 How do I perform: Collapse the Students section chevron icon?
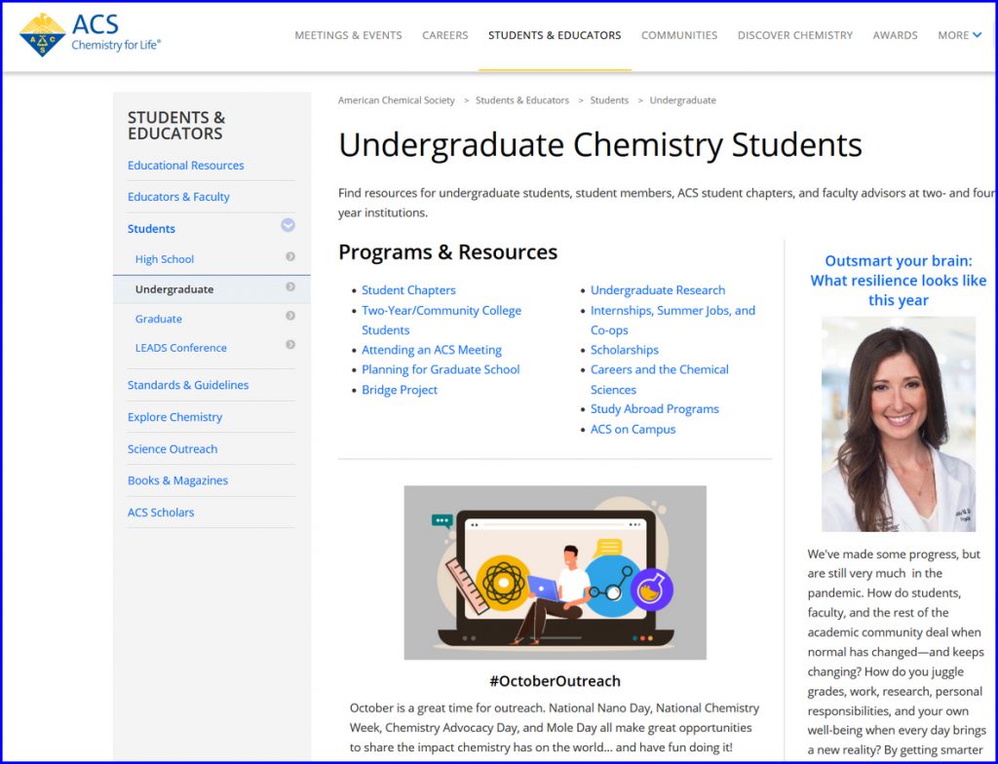pyautogui.click(x=288, y=225)
